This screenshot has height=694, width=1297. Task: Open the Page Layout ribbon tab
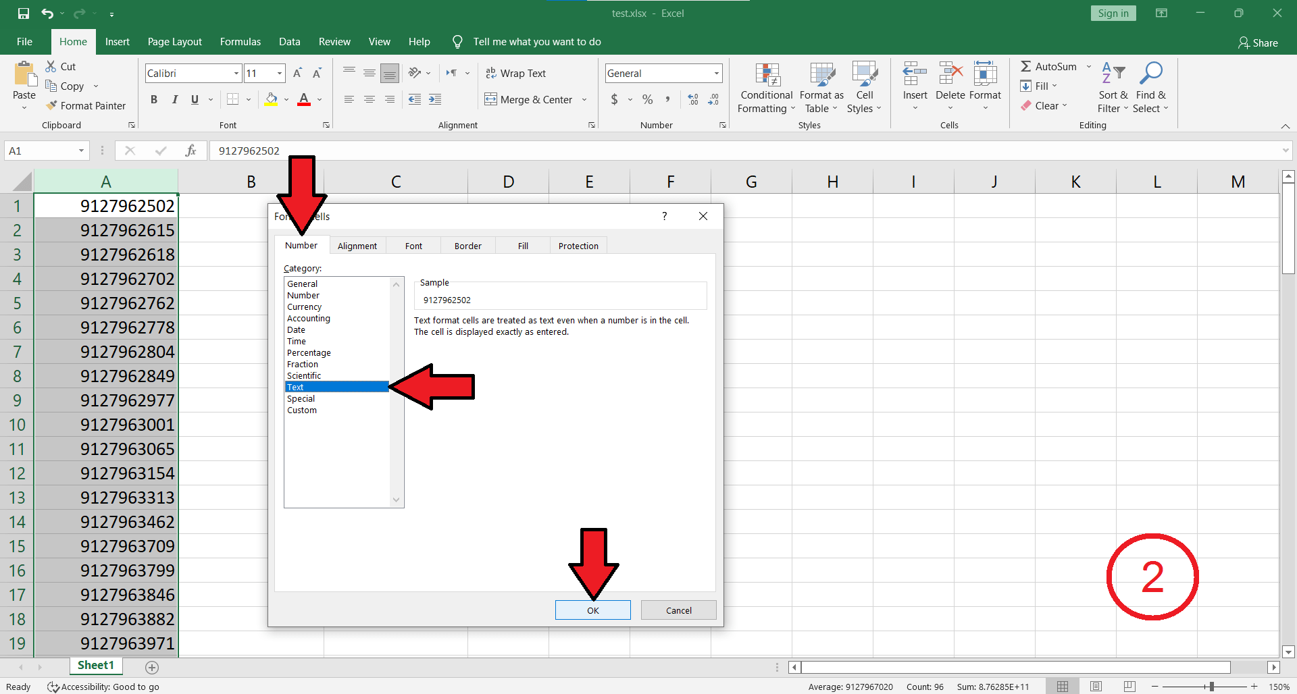point(174,42)
